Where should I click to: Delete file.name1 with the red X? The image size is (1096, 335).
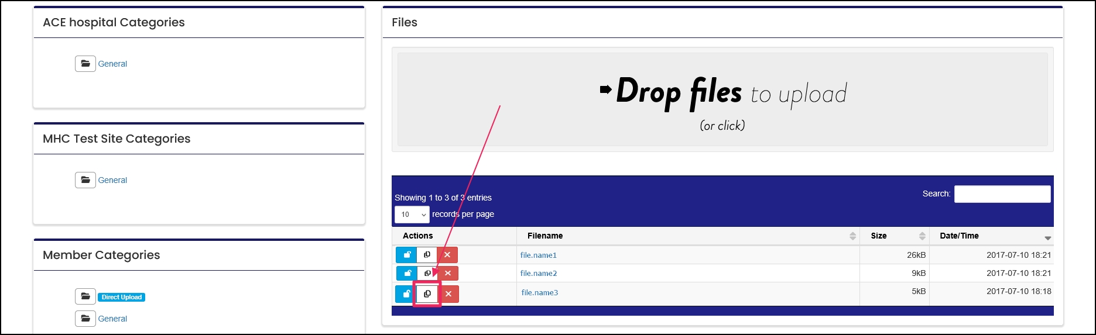447,255
